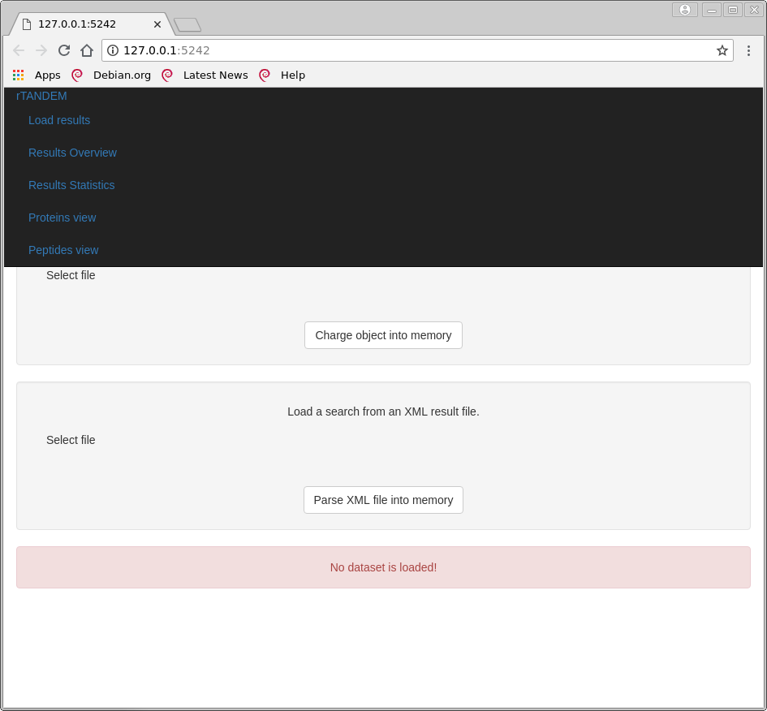Reload the current page
This screenshot has width=767, height=711.
(x=64, y=50)
